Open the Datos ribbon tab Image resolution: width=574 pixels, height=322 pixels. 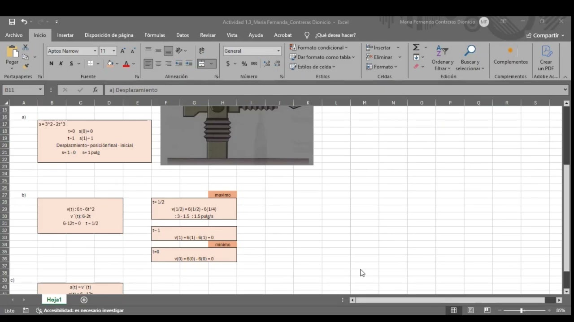point(183,35)
